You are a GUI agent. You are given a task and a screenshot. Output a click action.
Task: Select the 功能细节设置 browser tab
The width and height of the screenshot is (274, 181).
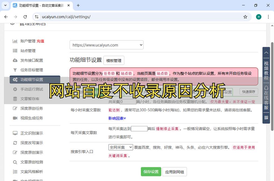coord(41,5)
